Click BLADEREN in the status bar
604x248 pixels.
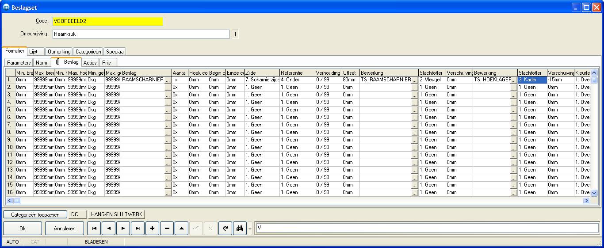96,242
